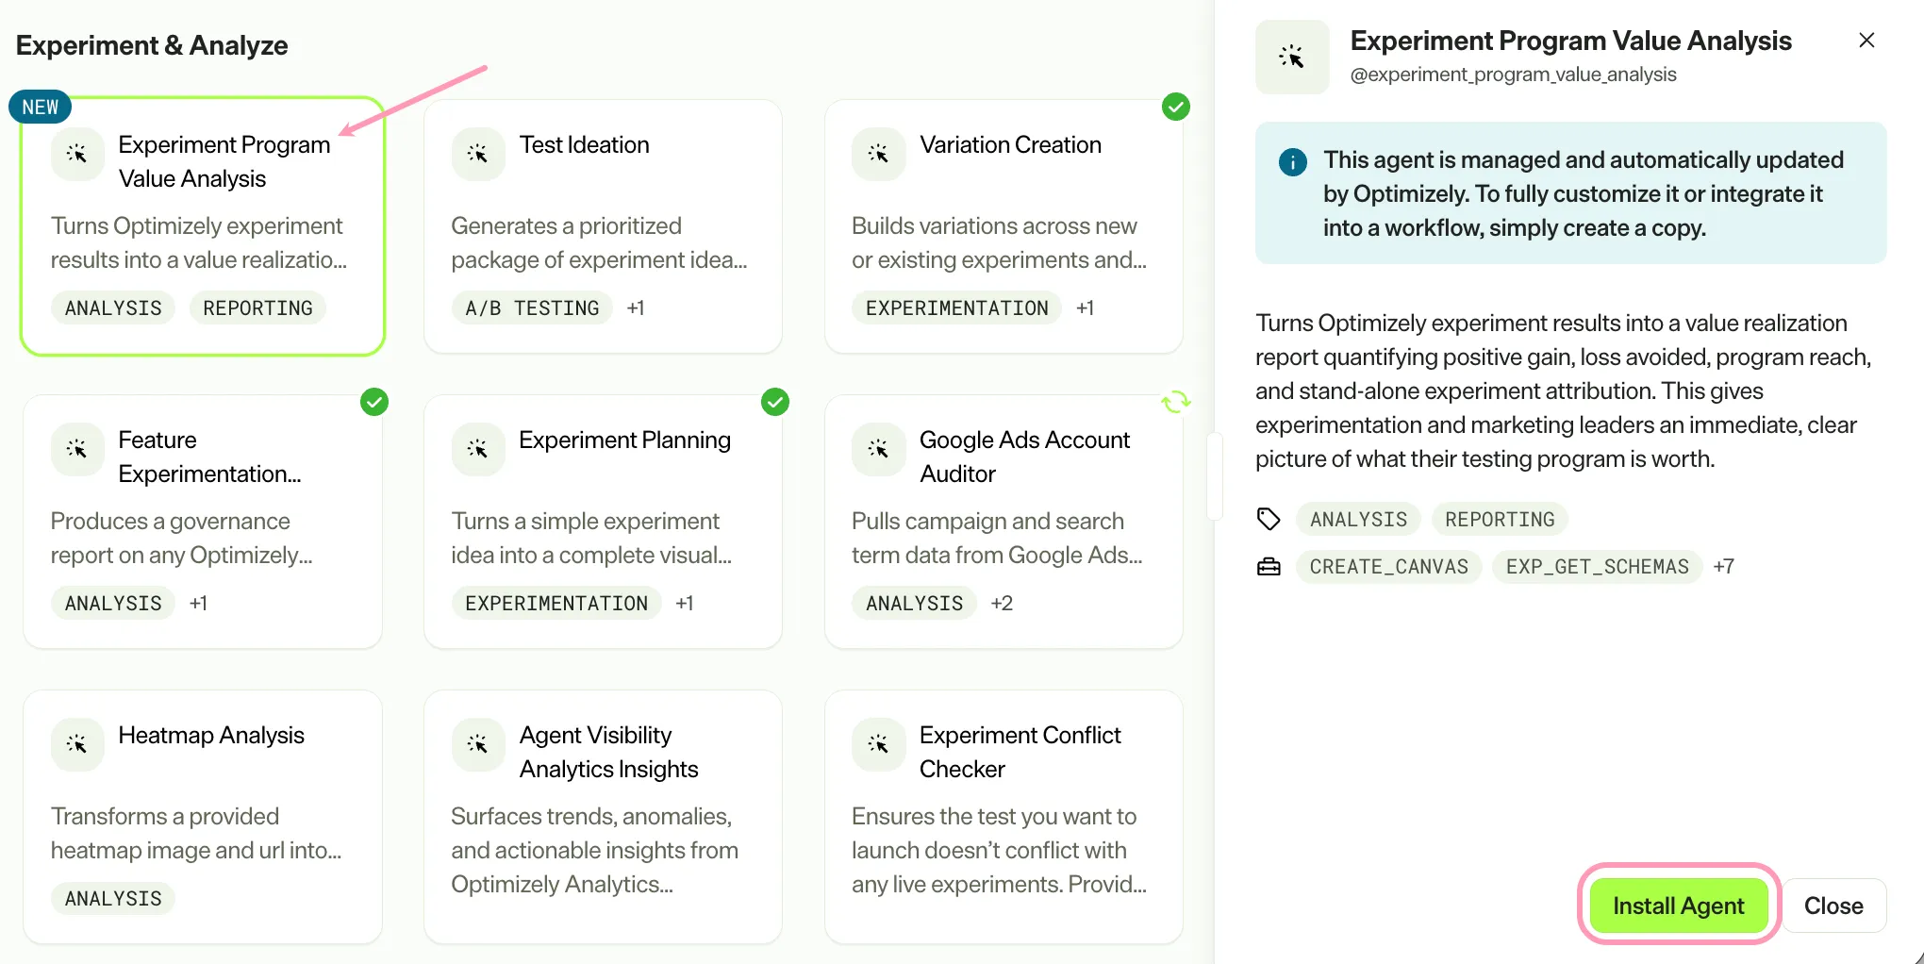Expand +1 tags on Feature Experimentation card
This screenshot has width=1924, height=964.
tap(198, 604)
